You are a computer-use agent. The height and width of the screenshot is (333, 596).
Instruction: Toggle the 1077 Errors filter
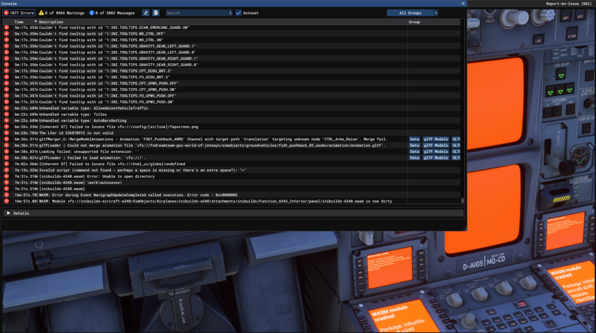click(x=19, y=12)
